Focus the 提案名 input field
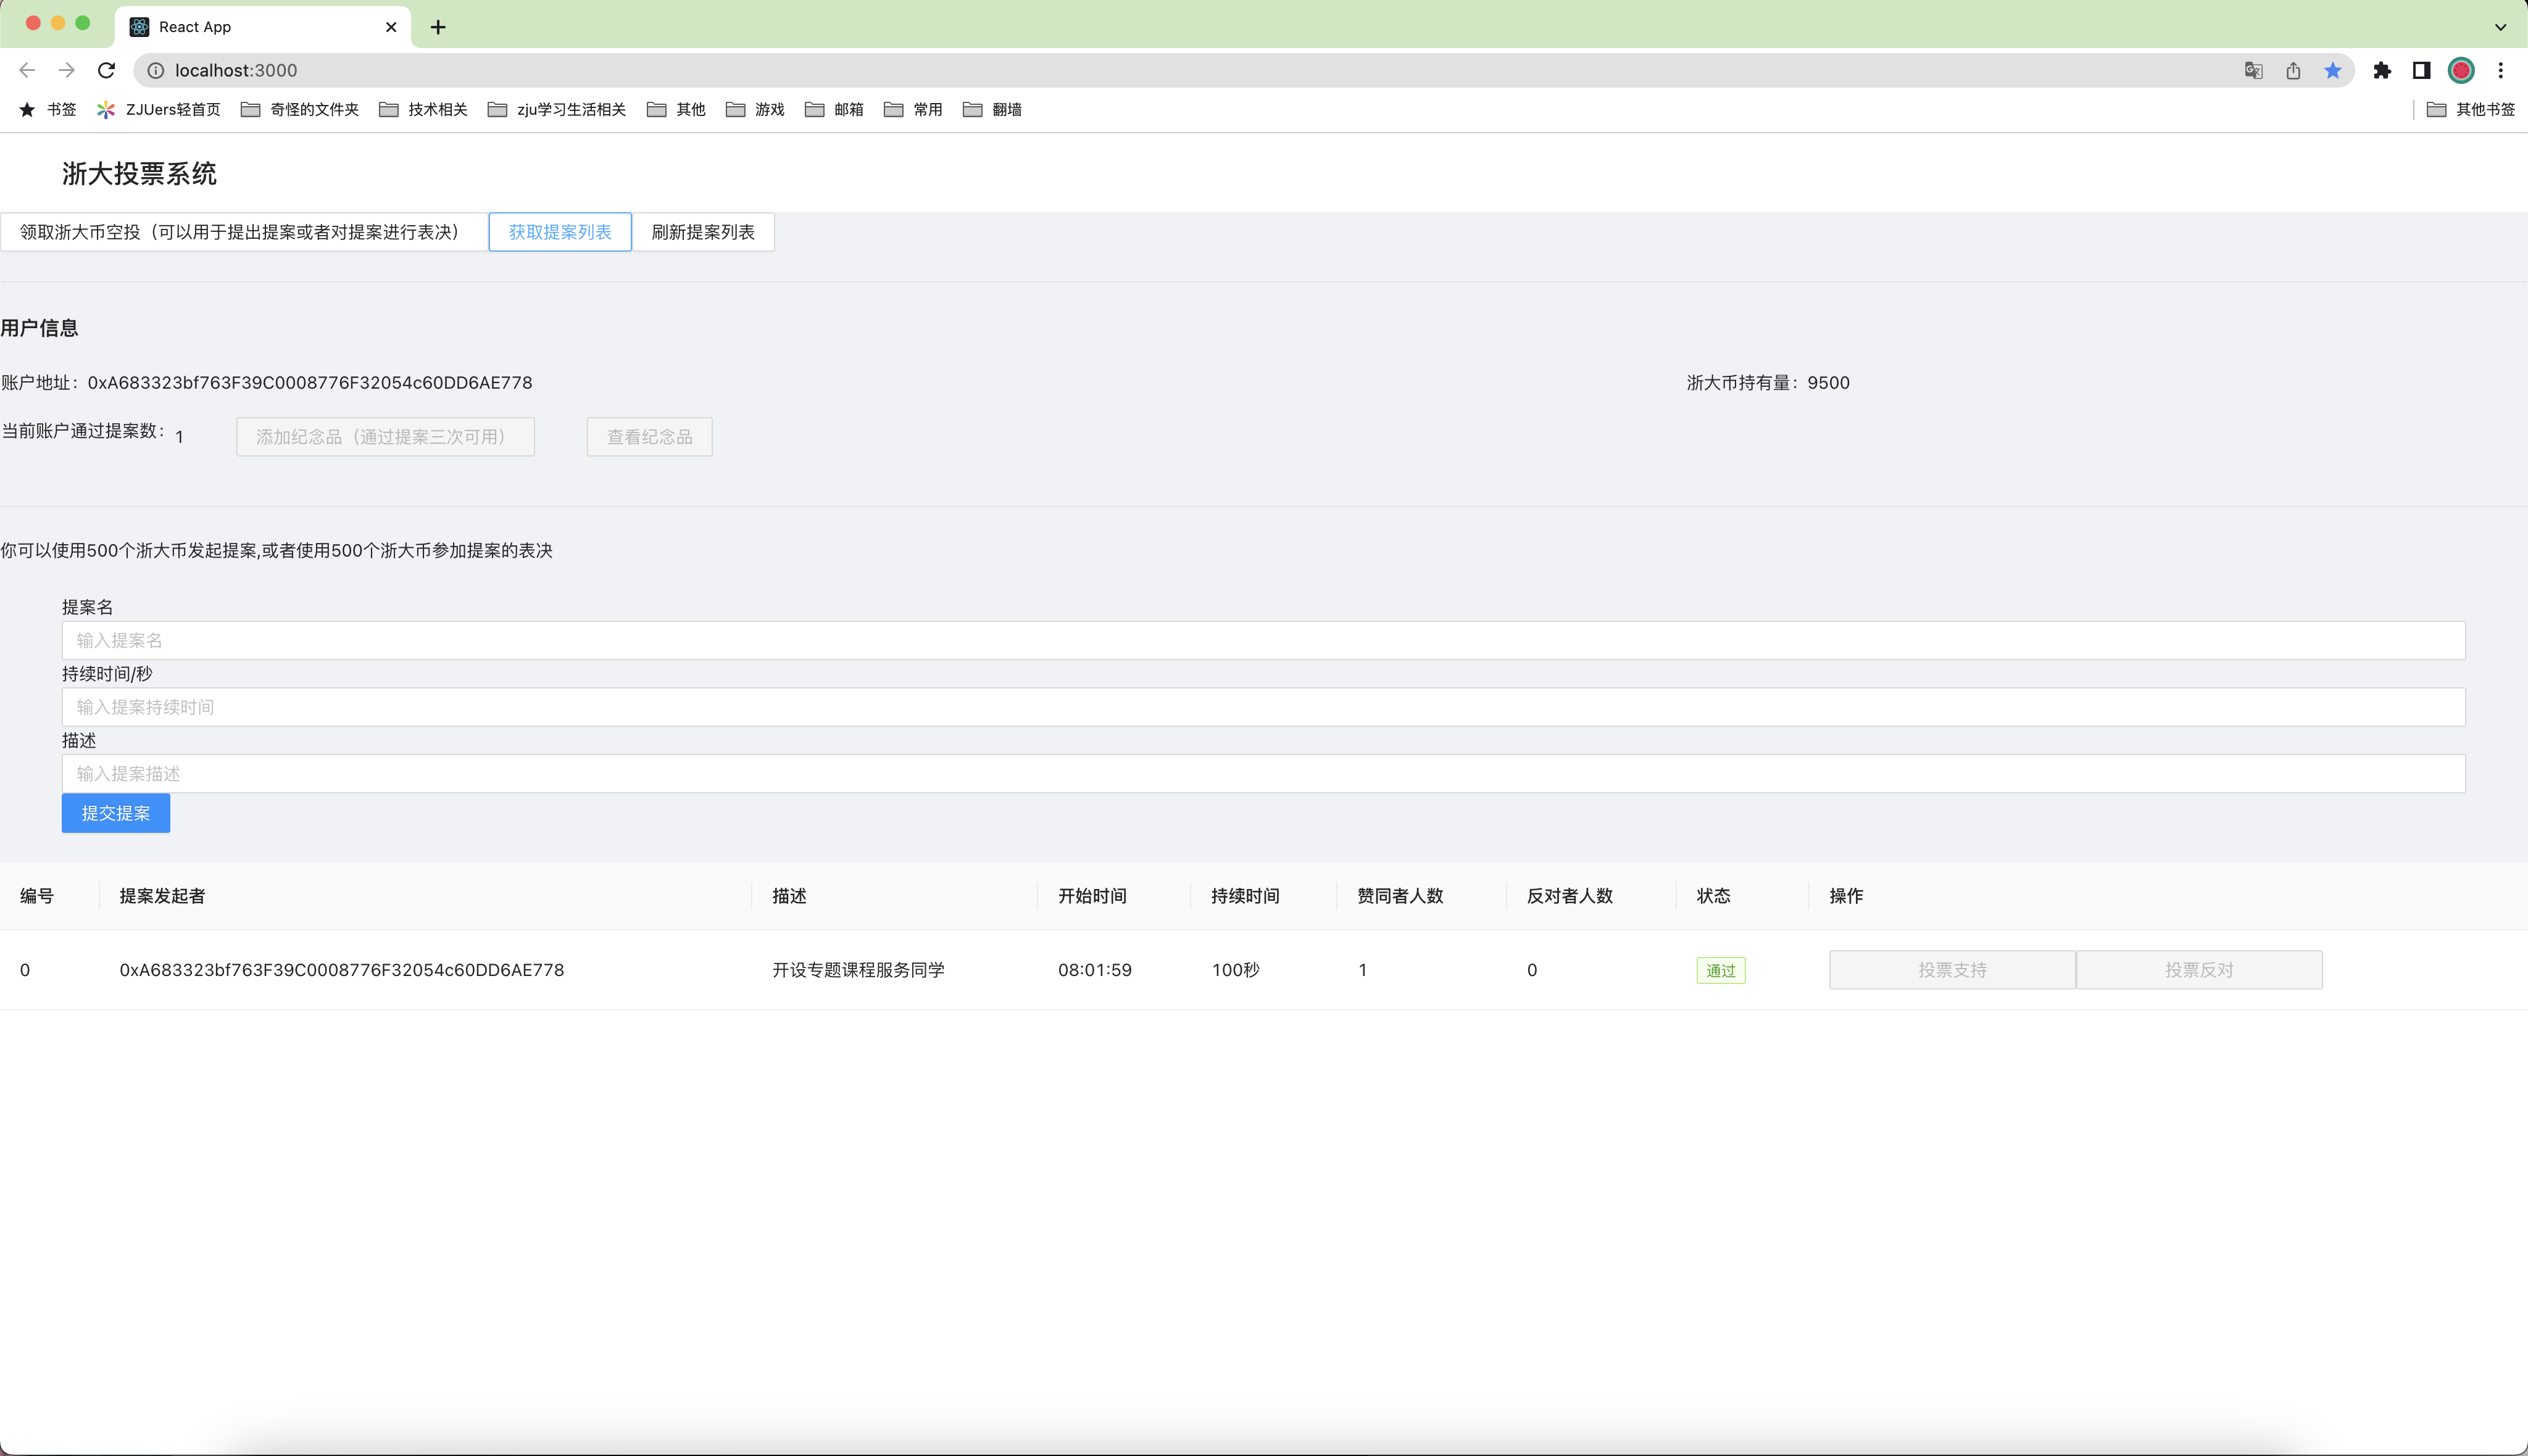Screen dimensions: 2528x1456 1263,640
